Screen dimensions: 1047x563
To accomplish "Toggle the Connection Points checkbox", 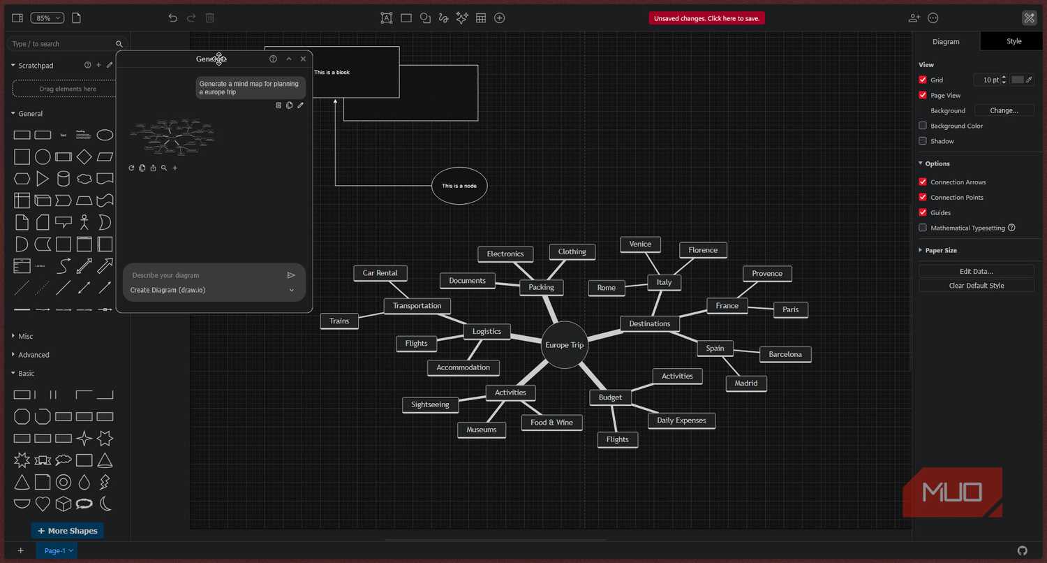I will point(923,197).
